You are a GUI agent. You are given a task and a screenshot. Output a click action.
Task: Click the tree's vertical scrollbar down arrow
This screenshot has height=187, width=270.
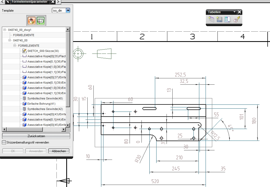(x=68, y=125)
